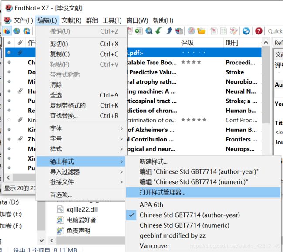The height and width of the screenshot is (252, 283).
Task: Open 首选项... preferences entry
Action: [81, 195]
